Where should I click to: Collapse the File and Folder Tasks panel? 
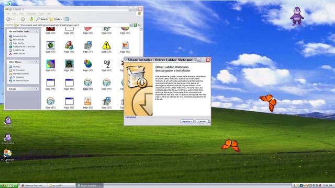tap(37, 31)
